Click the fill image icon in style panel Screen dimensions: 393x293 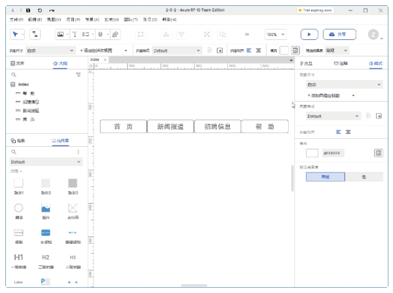pos(378,153)
